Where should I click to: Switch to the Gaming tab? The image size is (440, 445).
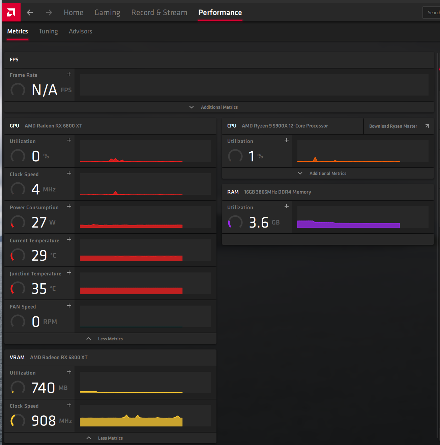107,12
